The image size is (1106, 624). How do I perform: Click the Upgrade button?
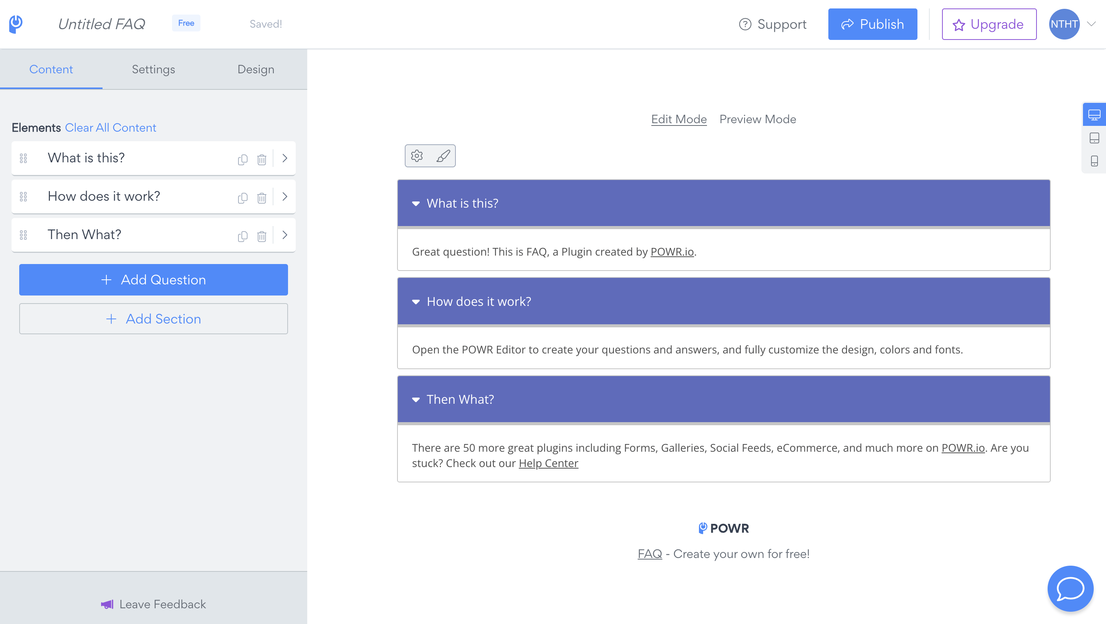click(989, 24)
